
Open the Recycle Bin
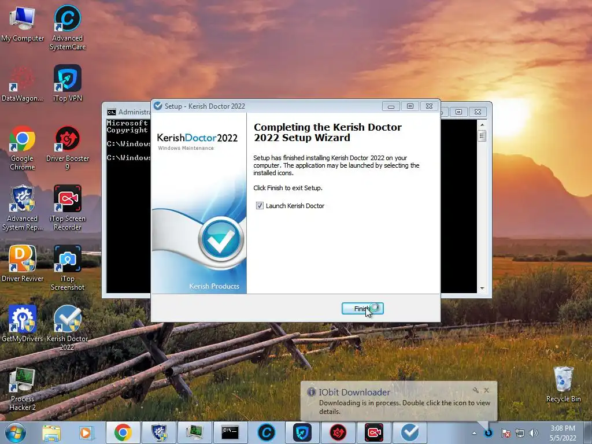click(x=563, y=384)
